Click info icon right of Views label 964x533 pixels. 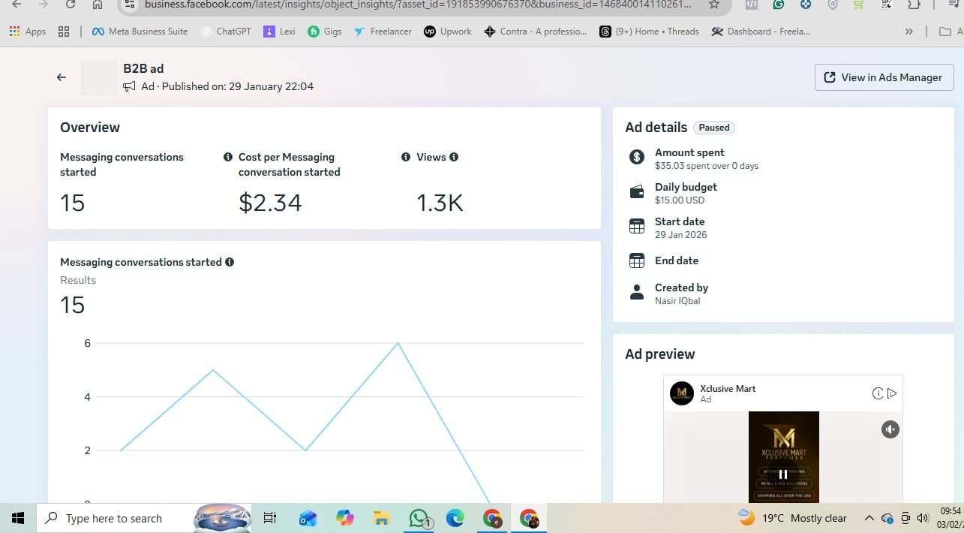pyautogui.click(x=454, y=157)
